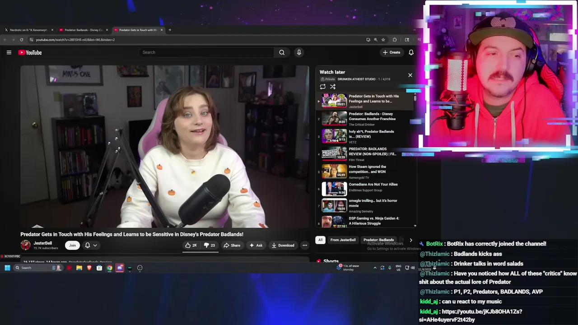The image size is (578, 325).
Task: Click the Share button
Action: [x=232, y=245]
